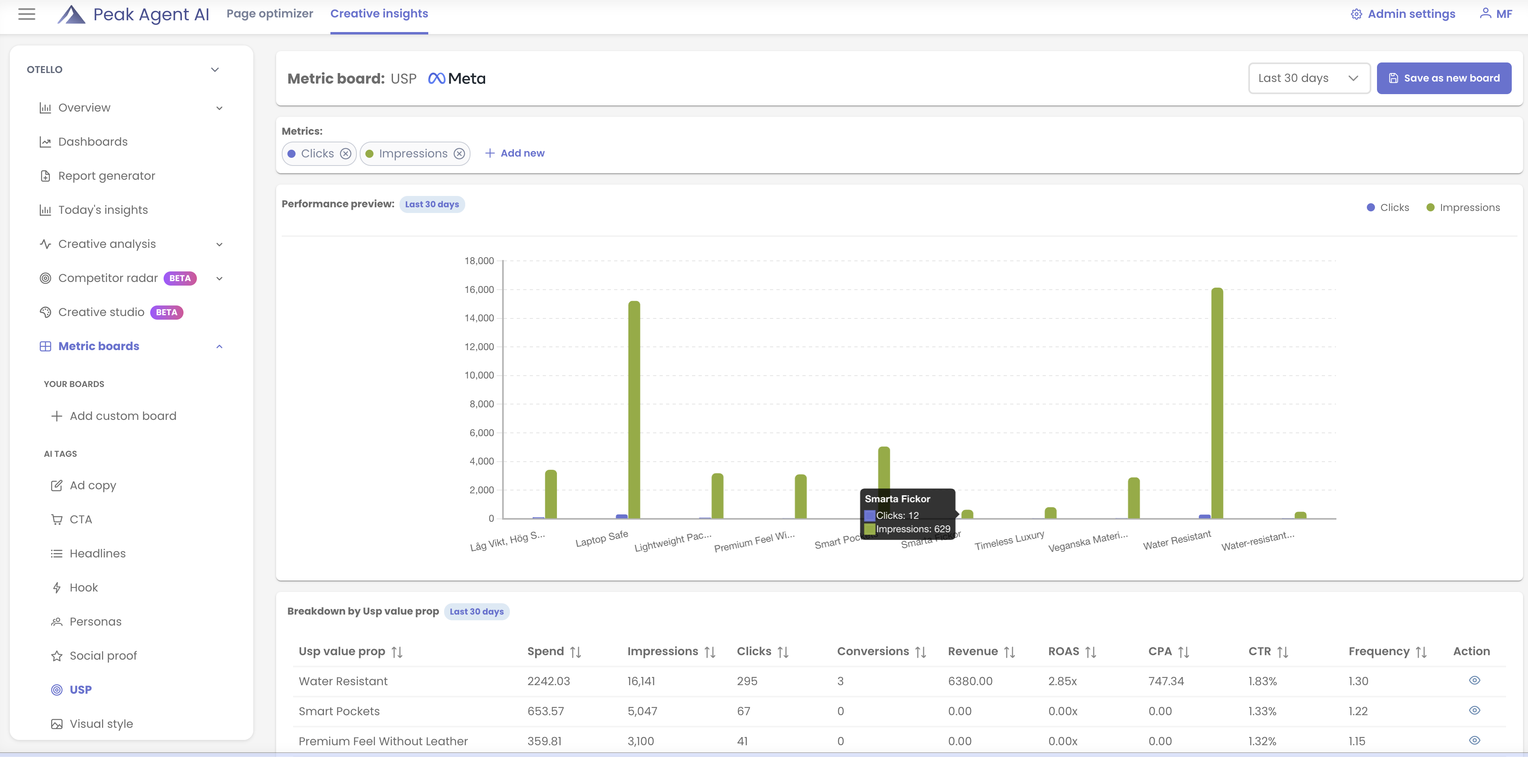Open the hamburger navigation menu
Image resolution: width=1528 pixels, height=757 pixels.
coord(27,14)
